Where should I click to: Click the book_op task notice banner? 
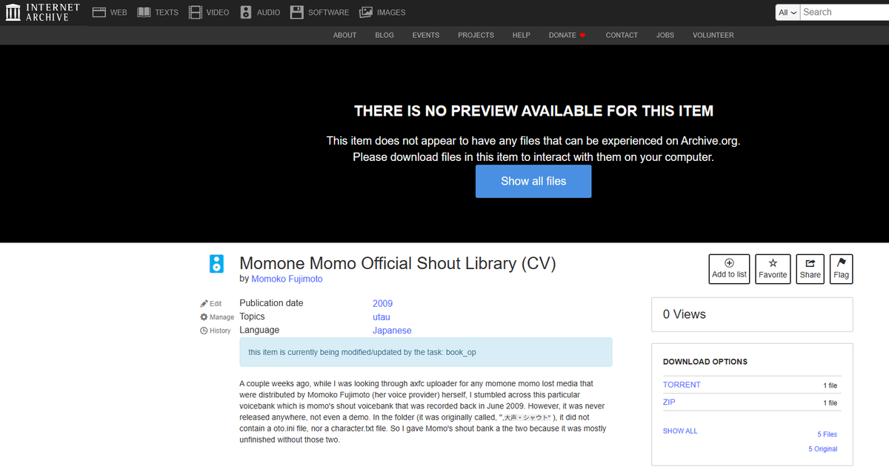[x=426, y=352]
